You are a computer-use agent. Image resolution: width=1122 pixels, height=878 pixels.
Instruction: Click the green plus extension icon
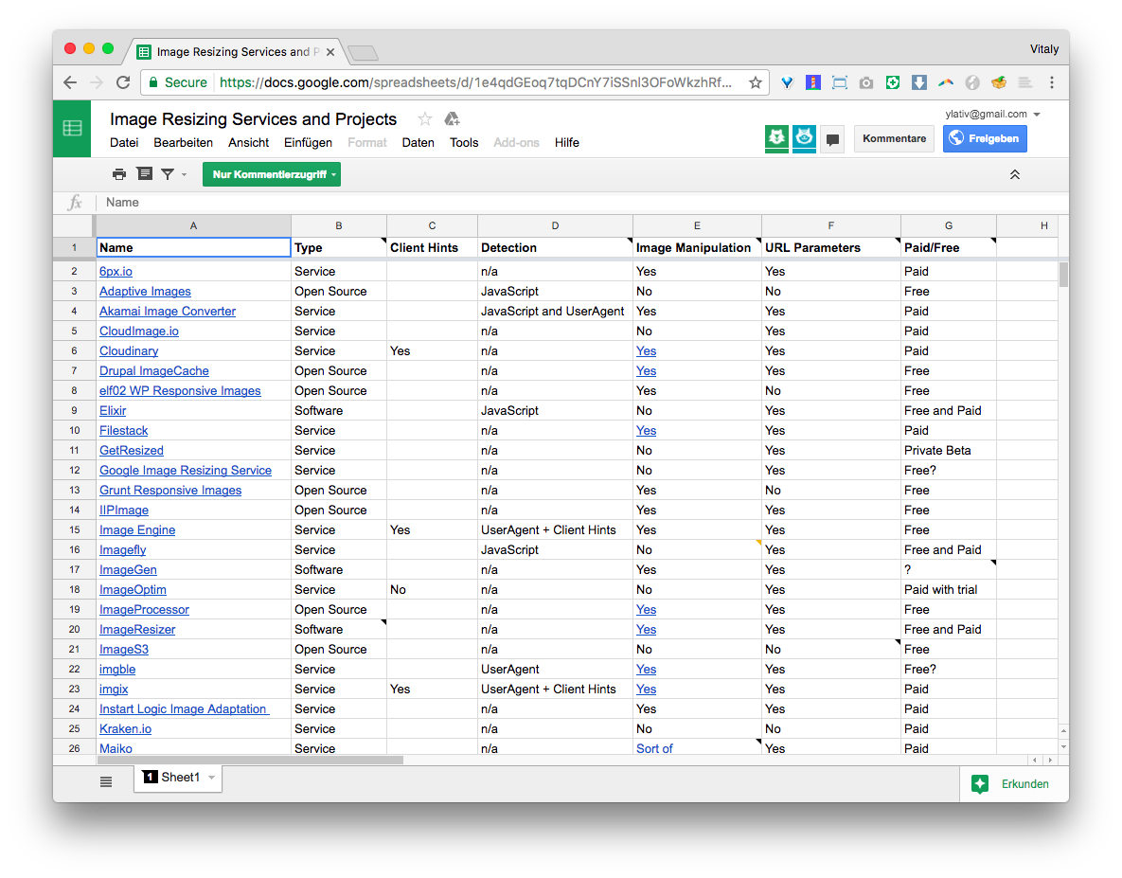pos(892,83)
